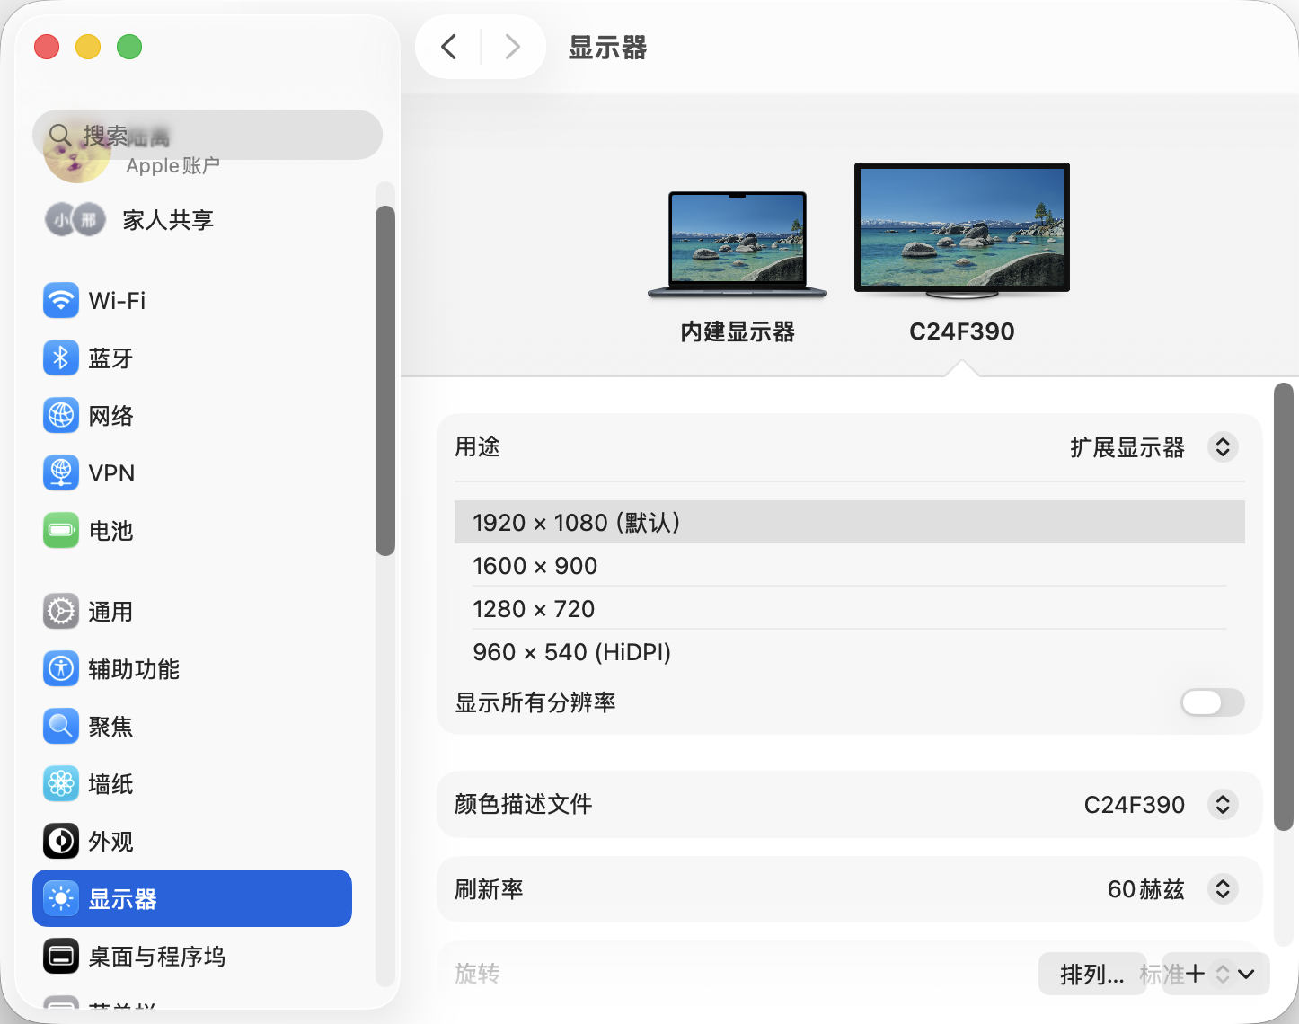Select the Wallpaper flower icon

point(61,784)
